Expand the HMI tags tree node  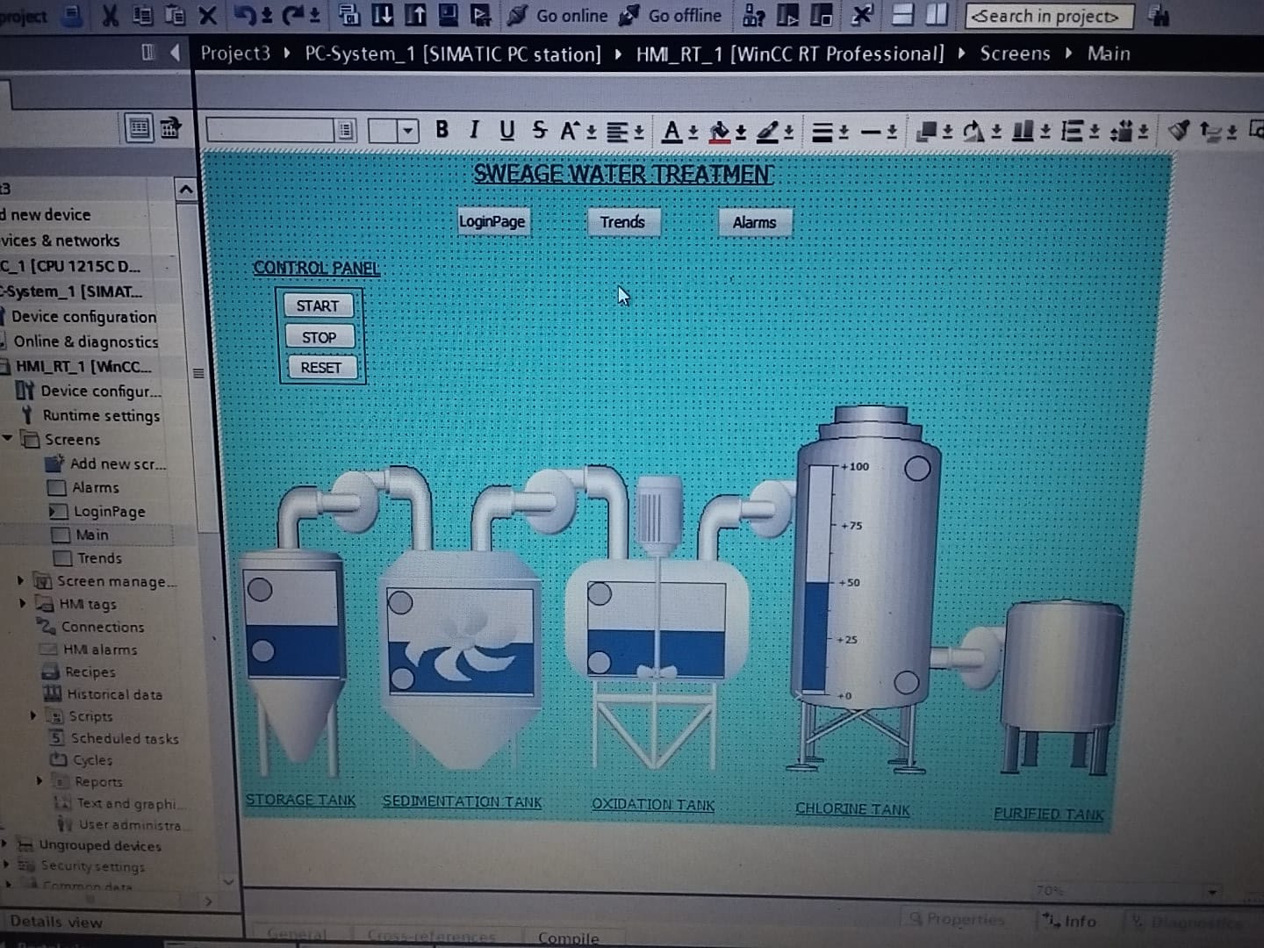pyautogui.click(x=21, y=604)
